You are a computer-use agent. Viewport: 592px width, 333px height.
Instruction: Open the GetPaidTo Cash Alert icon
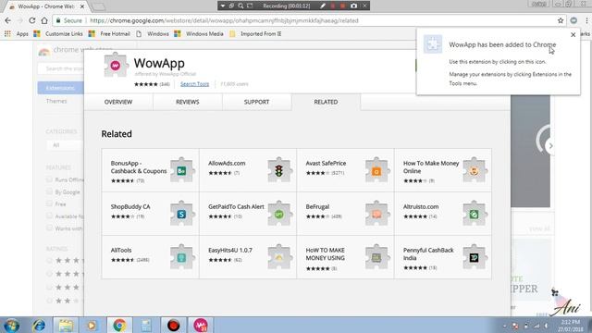tap(279, 214)
